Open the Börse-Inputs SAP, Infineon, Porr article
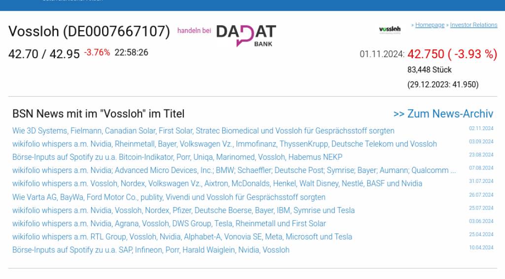The width and height of the screenshot is (505, 279). point(151,250)
